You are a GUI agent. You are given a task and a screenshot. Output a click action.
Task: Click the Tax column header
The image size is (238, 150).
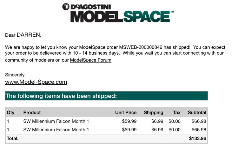tap(177, 112)
